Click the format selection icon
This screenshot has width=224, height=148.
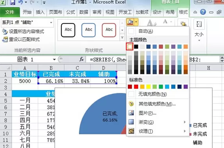coord(5,31)
